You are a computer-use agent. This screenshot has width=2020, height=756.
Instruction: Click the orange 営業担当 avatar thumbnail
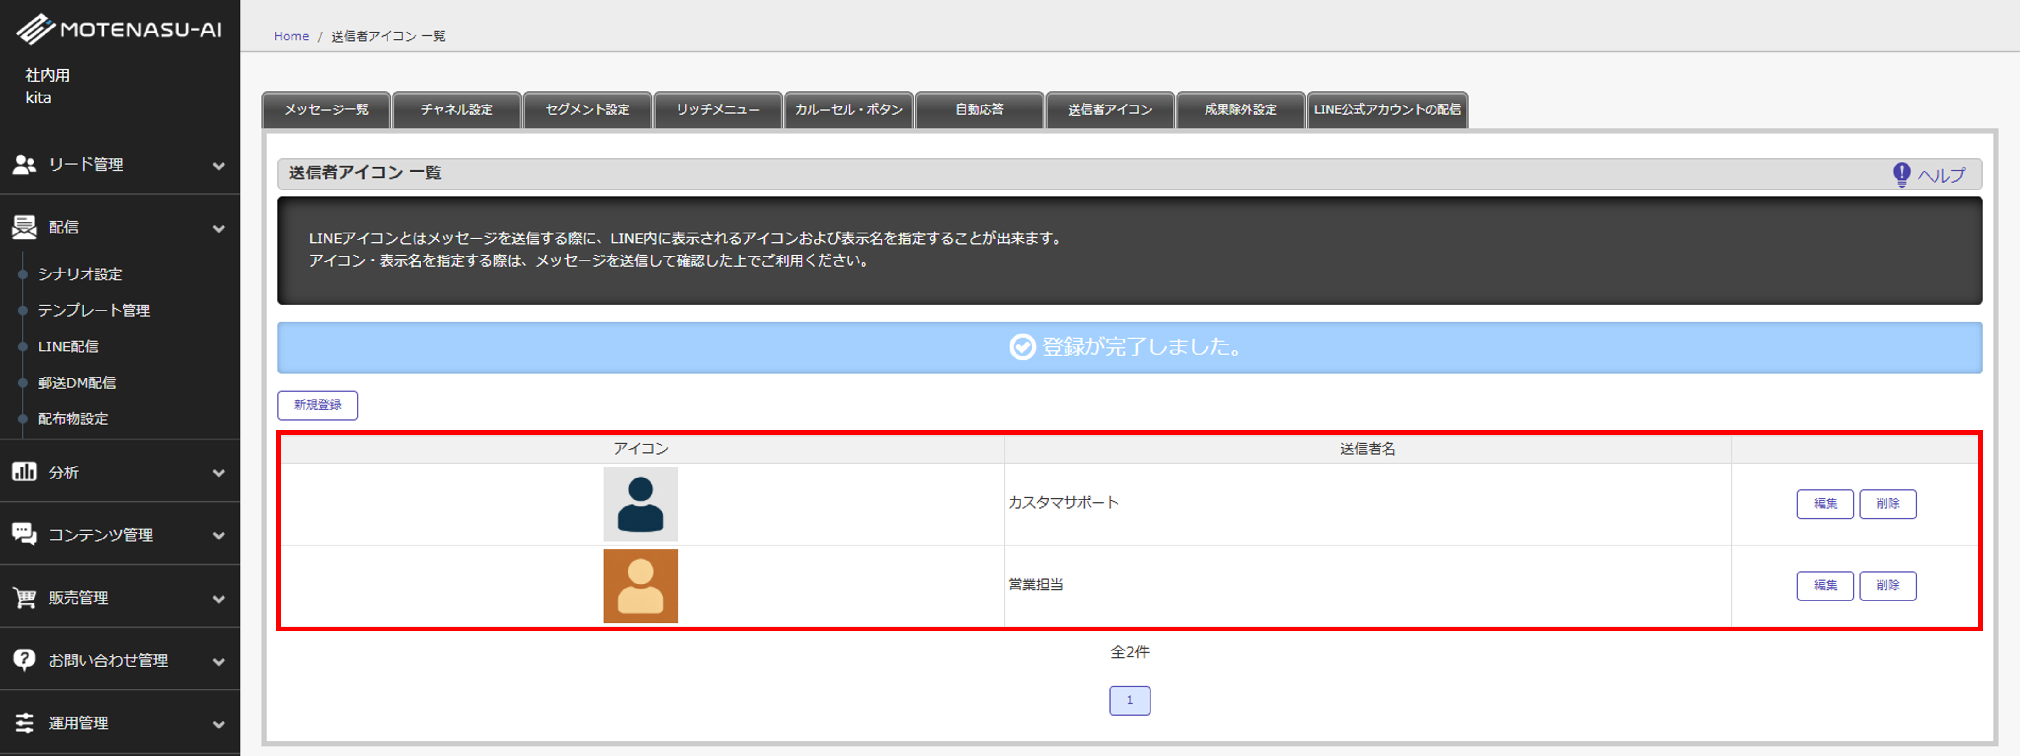coord(640,586)
